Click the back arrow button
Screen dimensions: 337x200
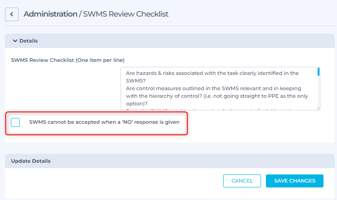(x=12, y=14)
